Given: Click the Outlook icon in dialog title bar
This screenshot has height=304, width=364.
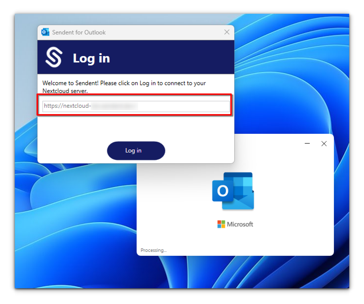Looking at the screenshot, I should [45, 32].
